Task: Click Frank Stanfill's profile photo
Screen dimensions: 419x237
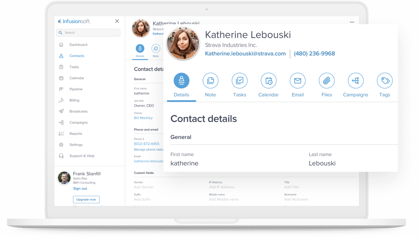Action: [64, 178]
